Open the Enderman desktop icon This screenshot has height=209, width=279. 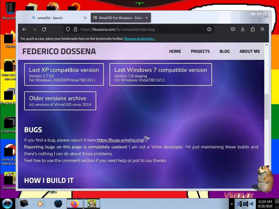tap(8, 124)
